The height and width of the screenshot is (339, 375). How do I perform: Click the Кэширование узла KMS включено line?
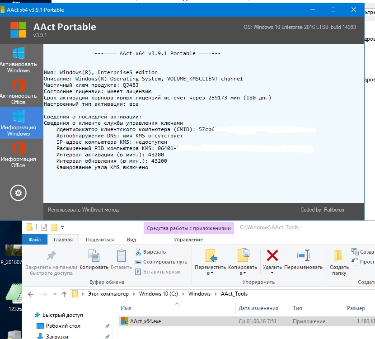(103, 167)
